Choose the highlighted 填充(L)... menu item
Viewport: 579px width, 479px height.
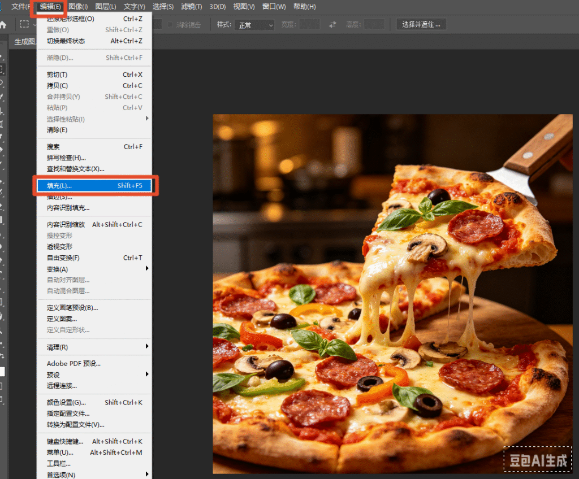pyautogui.click(x=94, y=186)
